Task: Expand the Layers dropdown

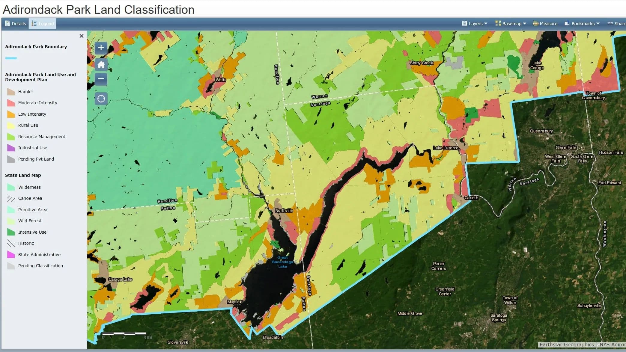Action: point(475,24)
